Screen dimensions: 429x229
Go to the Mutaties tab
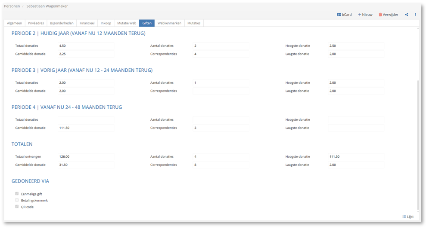194,23
